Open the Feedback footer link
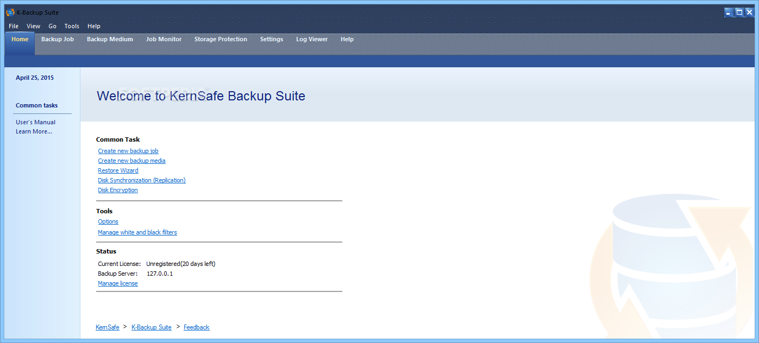Image resolution: width=759 pixels, height=343 pixels. point(197,327)
